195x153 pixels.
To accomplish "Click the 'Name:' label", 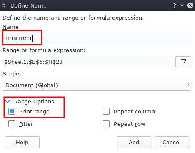I will click(12, 27).
